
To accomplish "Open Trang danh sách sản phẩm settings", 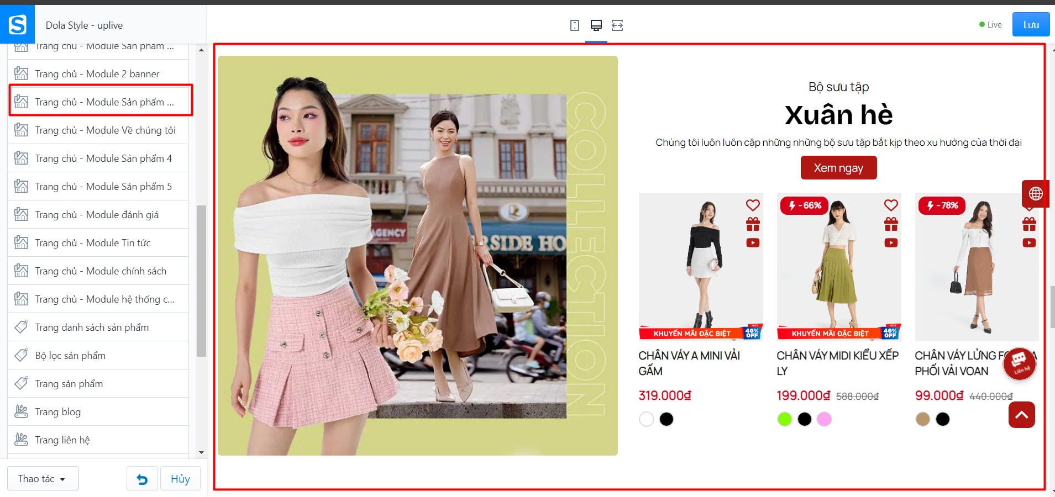I will (x=98, y=327).
